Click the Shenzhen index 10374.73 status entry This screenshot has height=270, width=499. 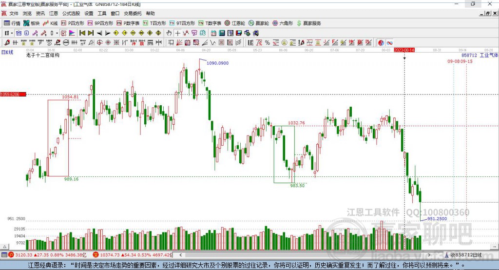click(133, 255)
